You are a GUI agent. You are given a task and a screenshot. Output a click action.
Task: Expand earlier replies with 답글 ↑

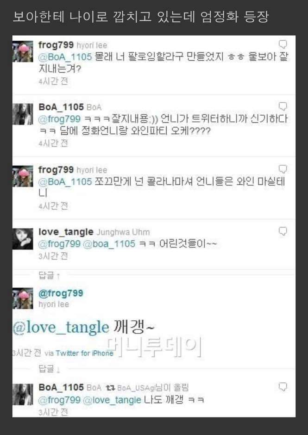coord(50,276)
